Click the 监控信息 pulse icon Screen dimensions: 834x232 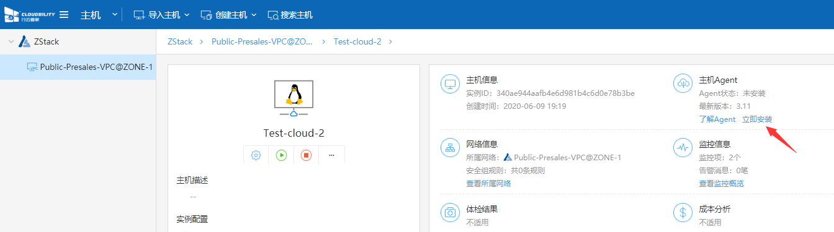[683, 148]
